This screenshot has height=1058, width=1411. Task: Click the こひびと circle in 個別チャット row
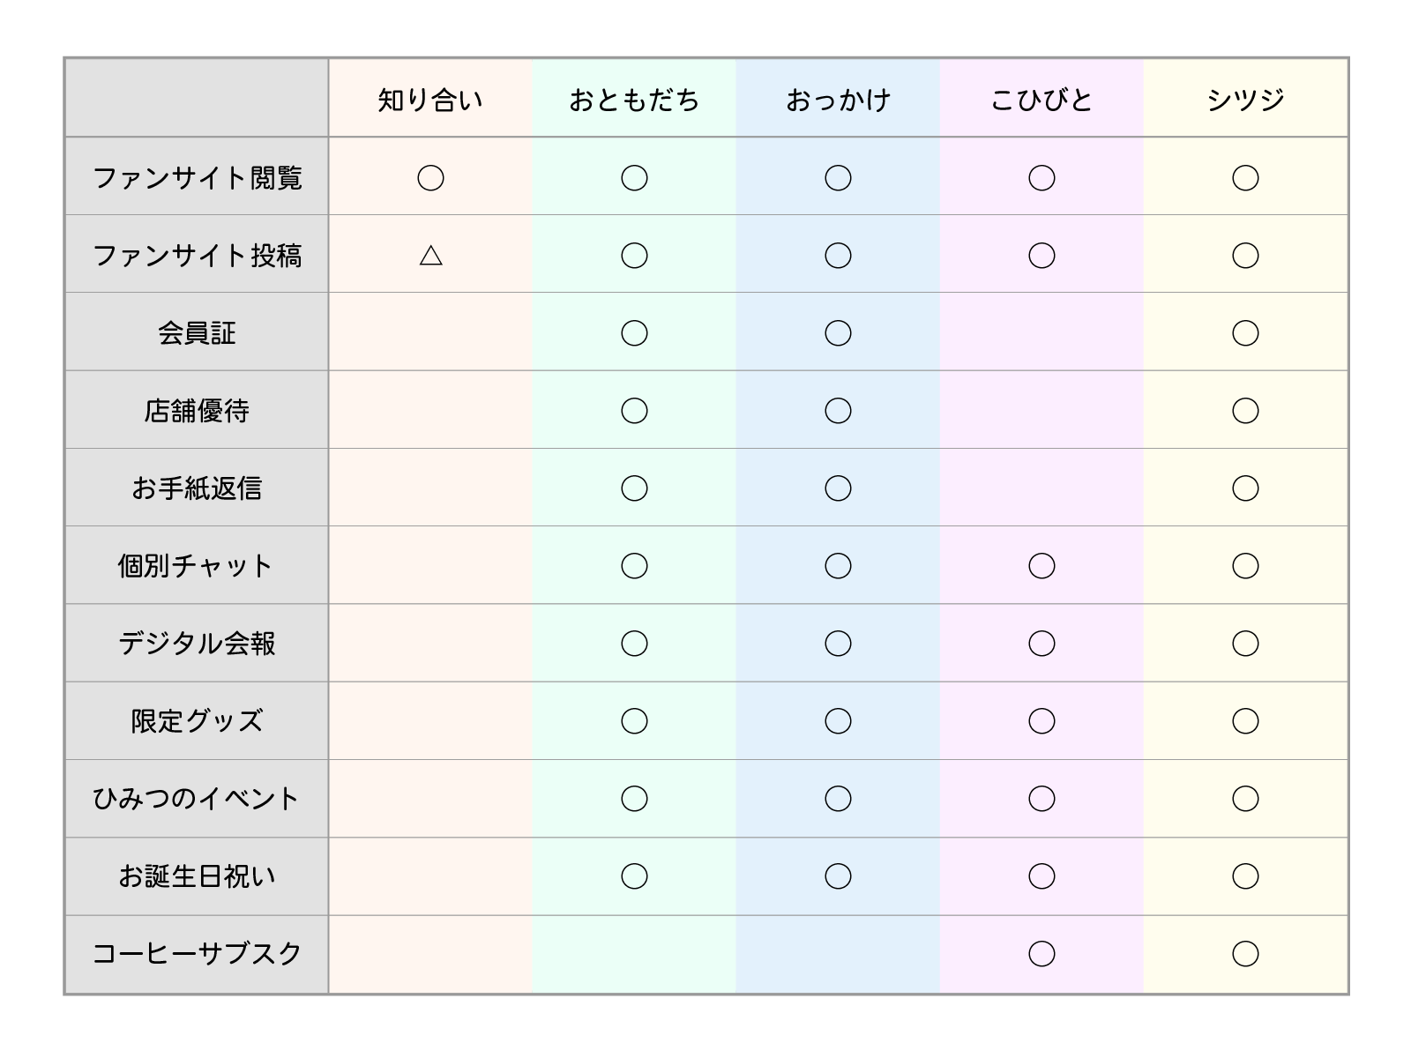pos(1041,566)
